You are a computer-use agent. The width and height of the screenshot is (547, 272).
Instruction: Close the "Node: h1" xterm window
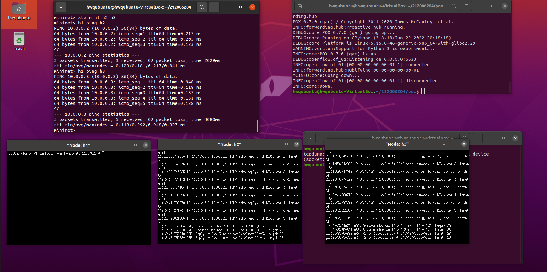coord(146,145)
